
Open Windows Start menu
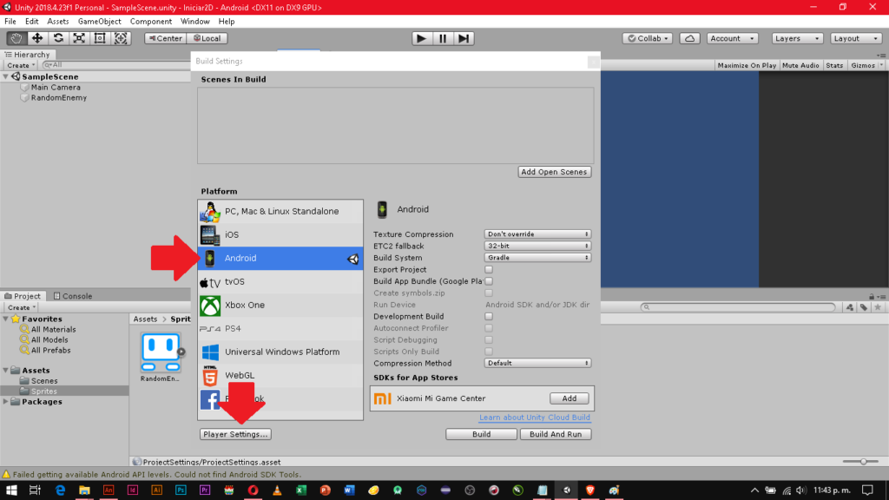coord(11,490)
